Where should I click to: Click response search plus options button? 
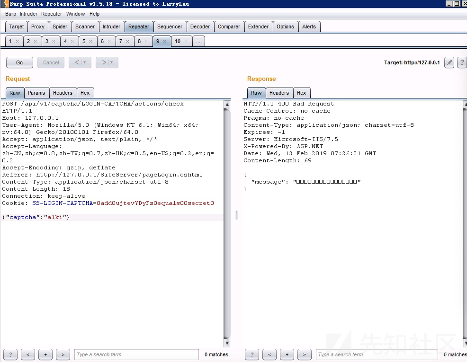pyautogui.click(x=287, y=354)
